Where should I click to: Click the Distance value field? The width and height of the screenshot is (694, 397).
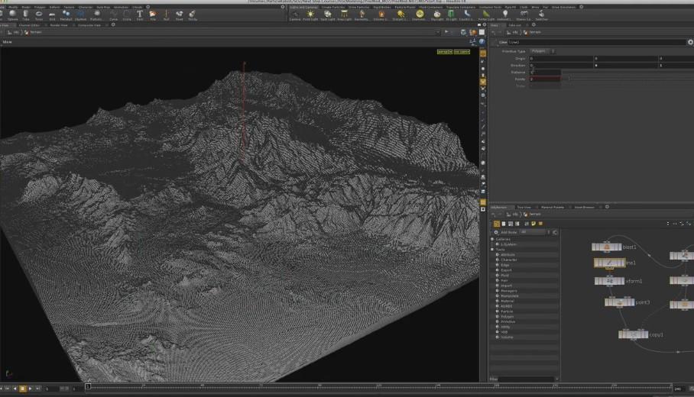tap(545, 72)
